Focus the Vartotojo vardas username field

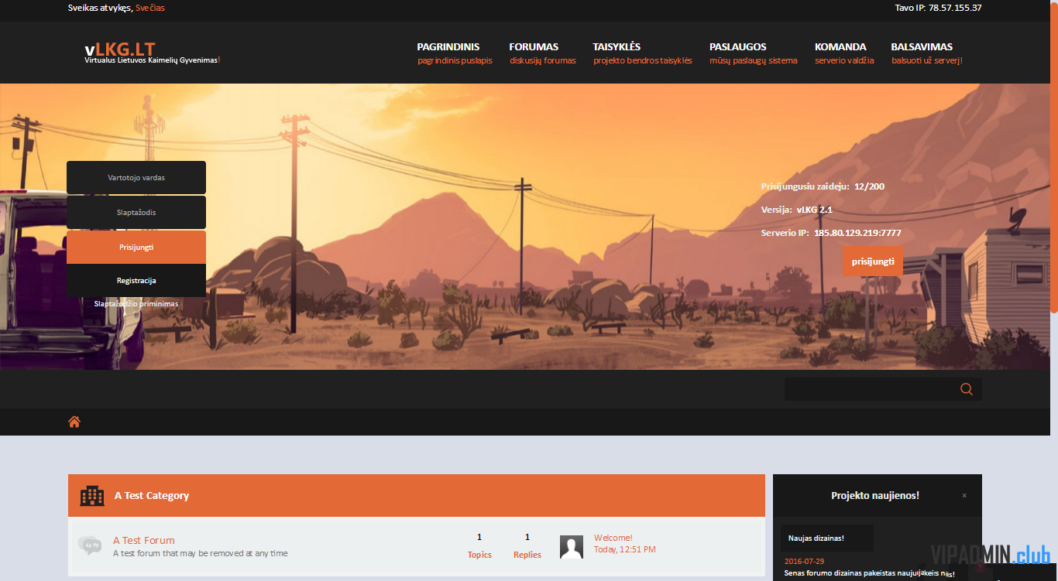[x=136, y=178]
